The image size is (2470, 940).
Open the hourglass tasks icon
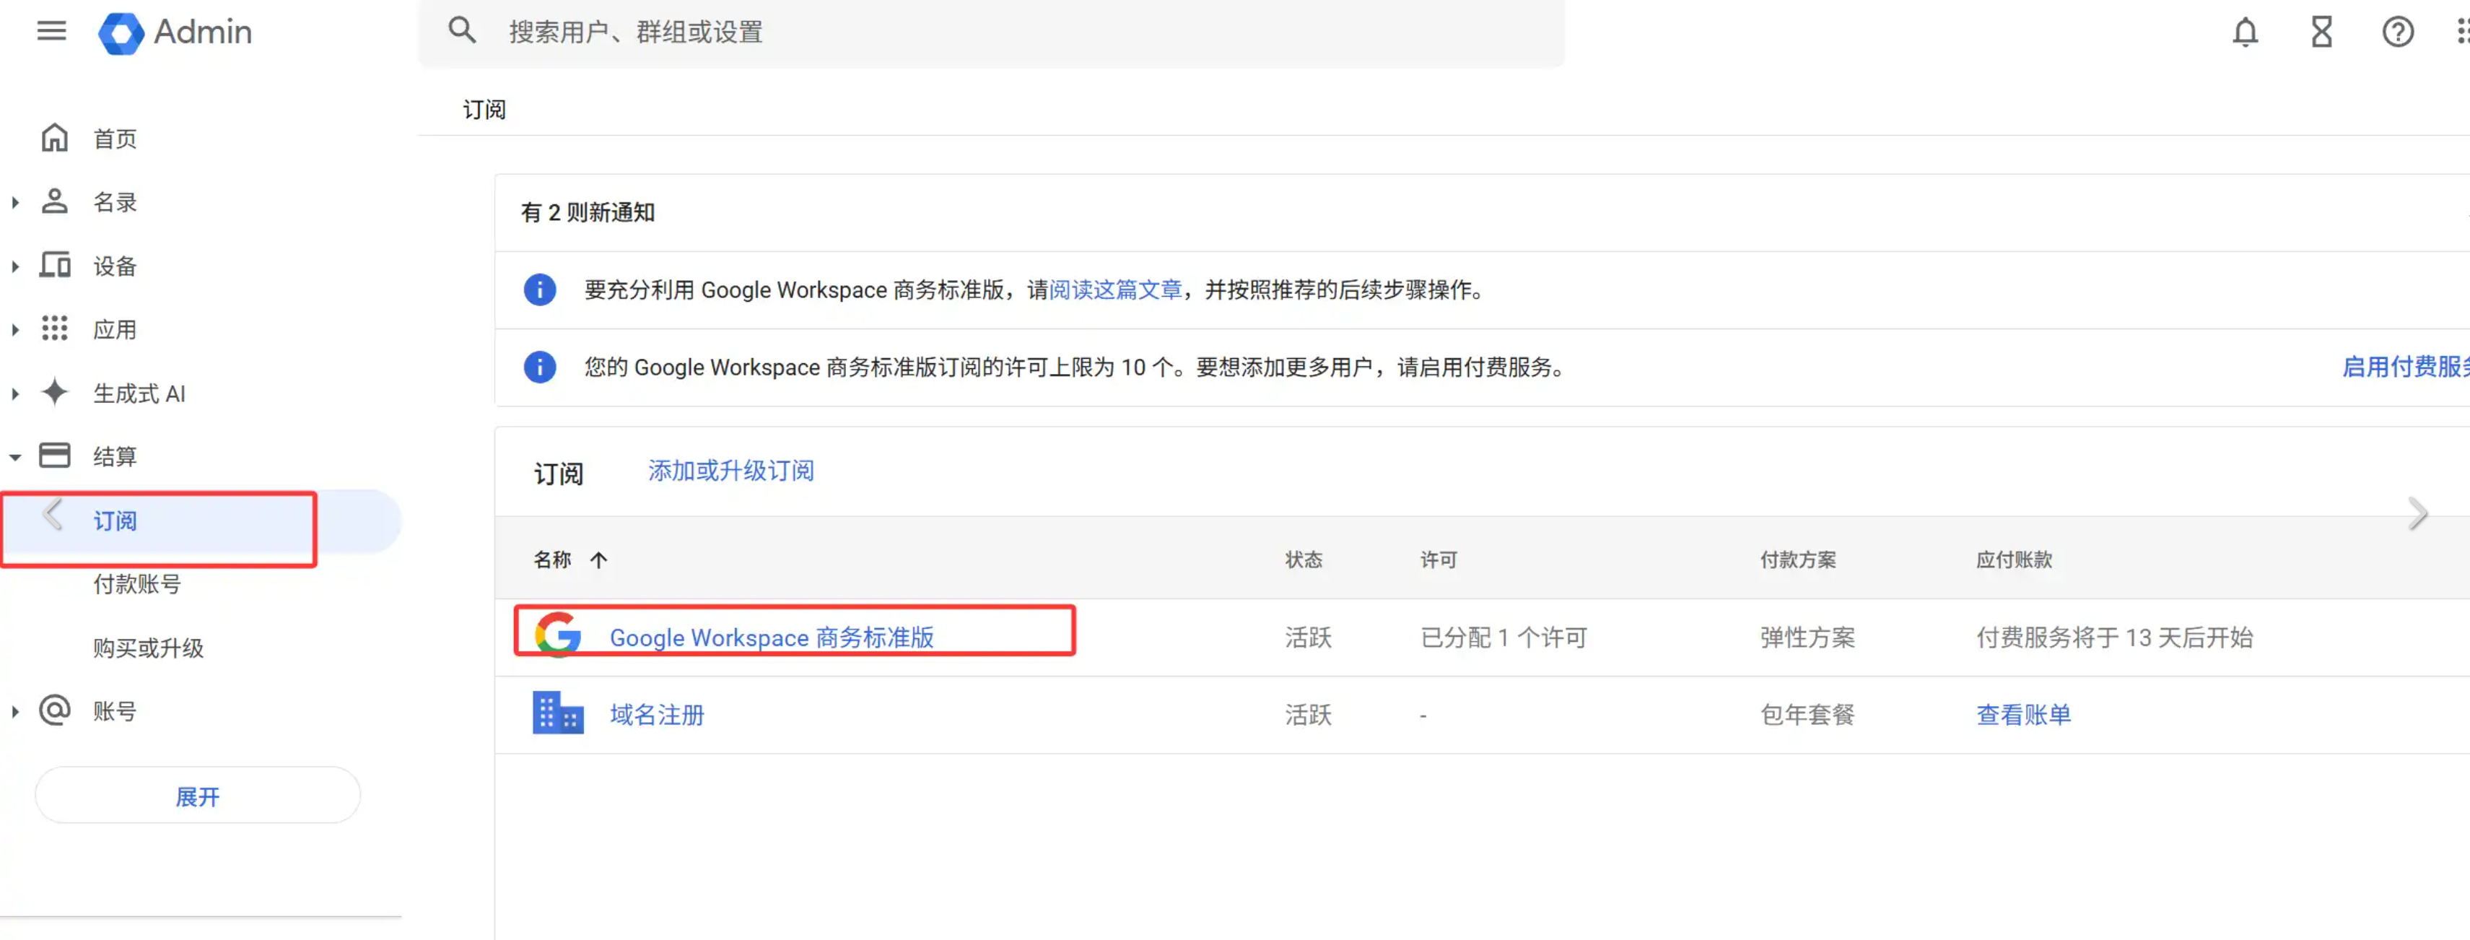(x=2321, y=32)
